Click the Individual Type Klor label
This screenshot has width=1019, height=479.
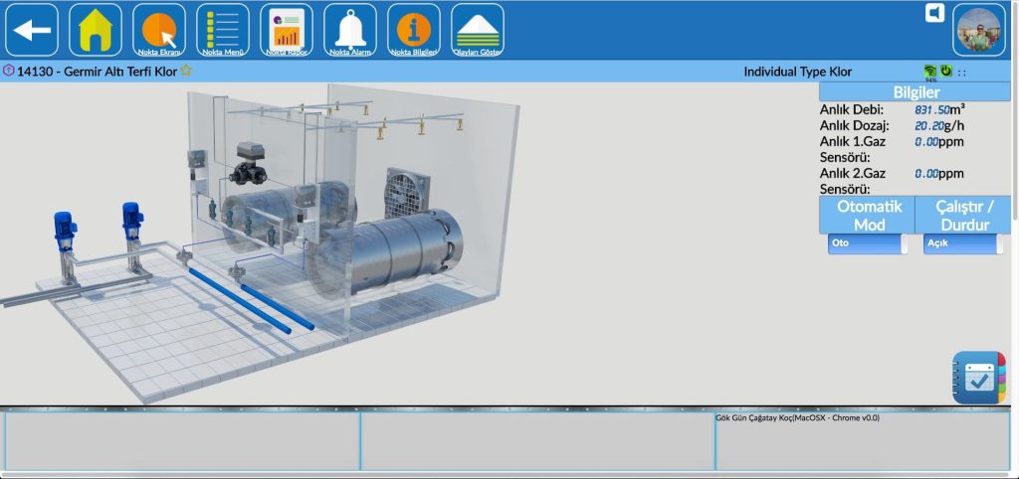[797, 72]
